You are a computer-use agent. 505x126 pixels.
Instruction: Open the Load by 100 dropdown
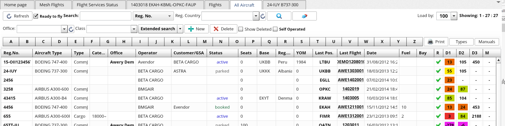(454, 16)
